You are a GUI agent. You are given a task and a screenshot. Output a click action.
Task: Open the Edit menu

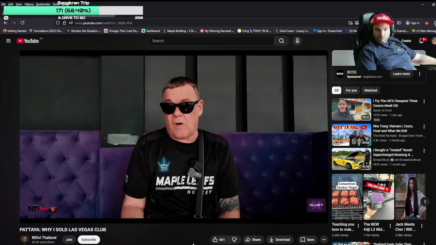(11, 4)
